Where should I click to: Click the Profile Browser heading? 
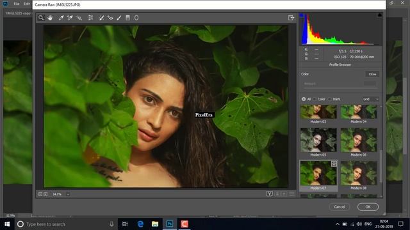tap(340, 65)
